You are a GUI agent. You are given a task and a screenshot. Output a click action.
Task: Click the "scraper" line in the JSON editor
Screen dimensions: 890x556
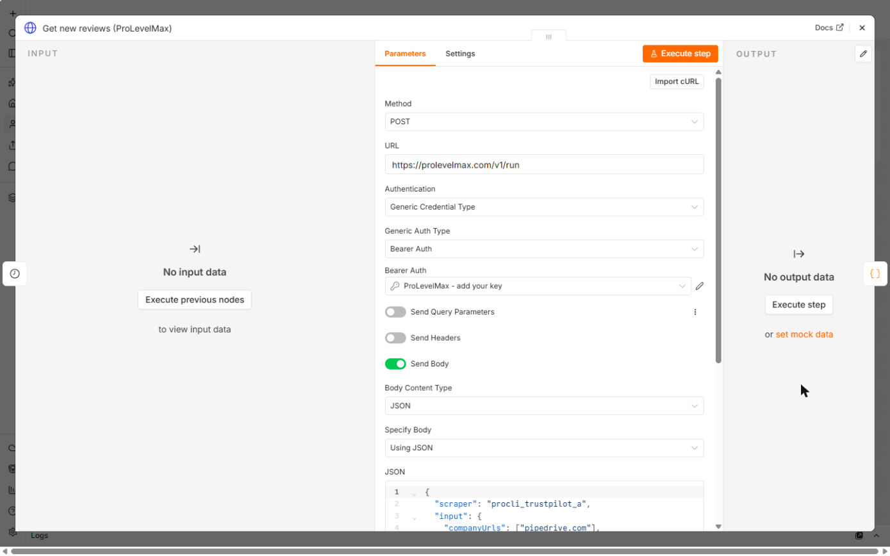tap(512, 504)
